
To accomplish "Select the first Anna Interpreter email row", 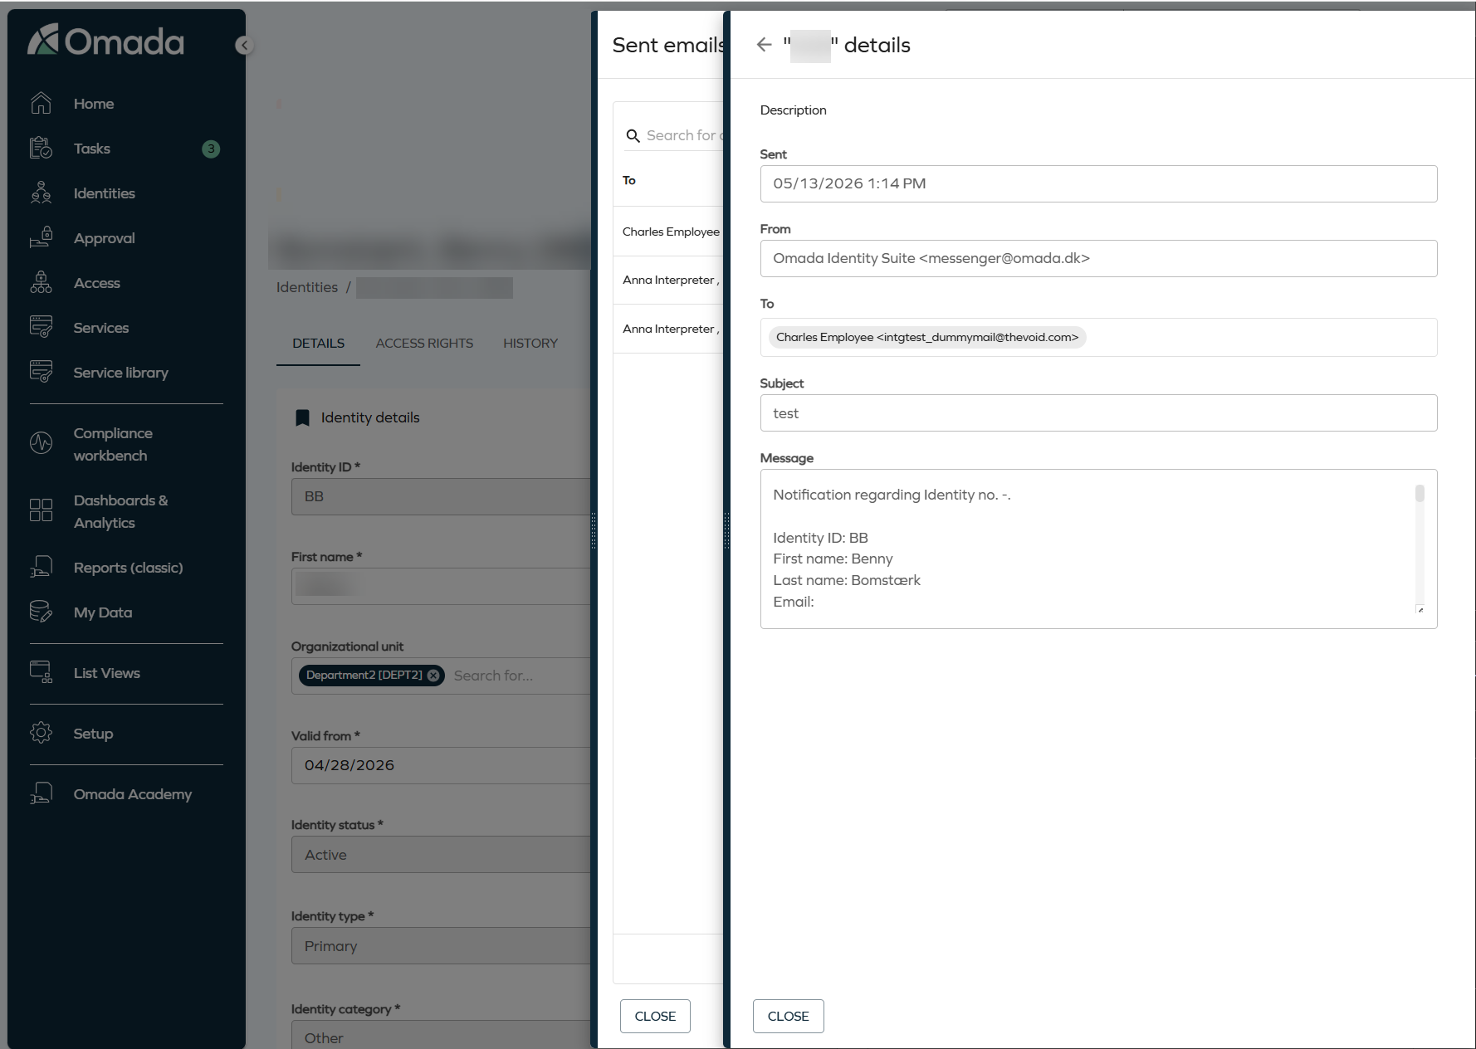I will pos(669,281).
